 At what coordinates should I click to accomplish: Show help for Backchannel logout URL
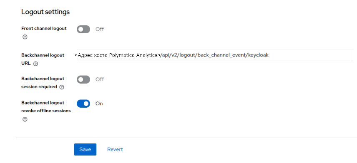35,64
